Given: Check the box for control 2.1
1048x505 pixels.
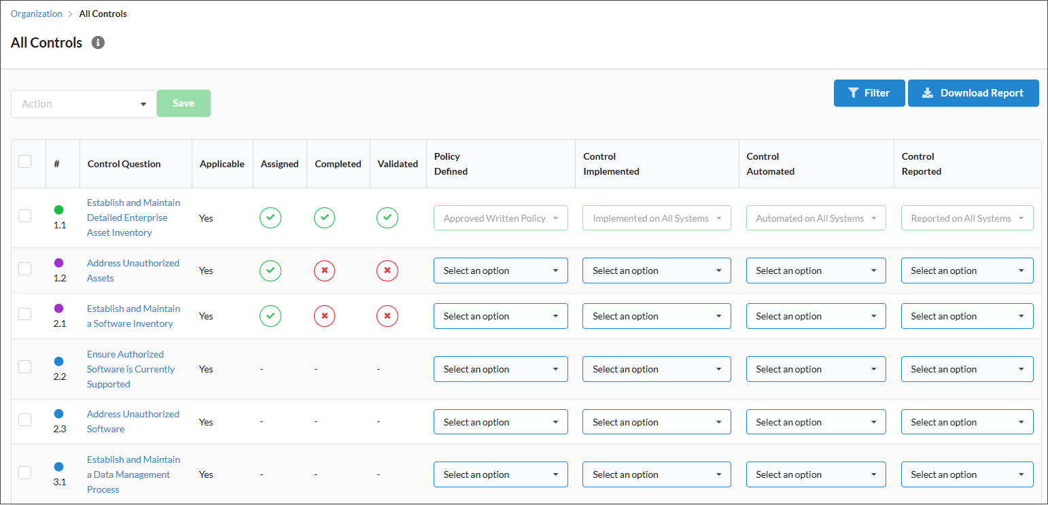Looking at the screenshot, I should pyautogui.click(x=25, y=314).
